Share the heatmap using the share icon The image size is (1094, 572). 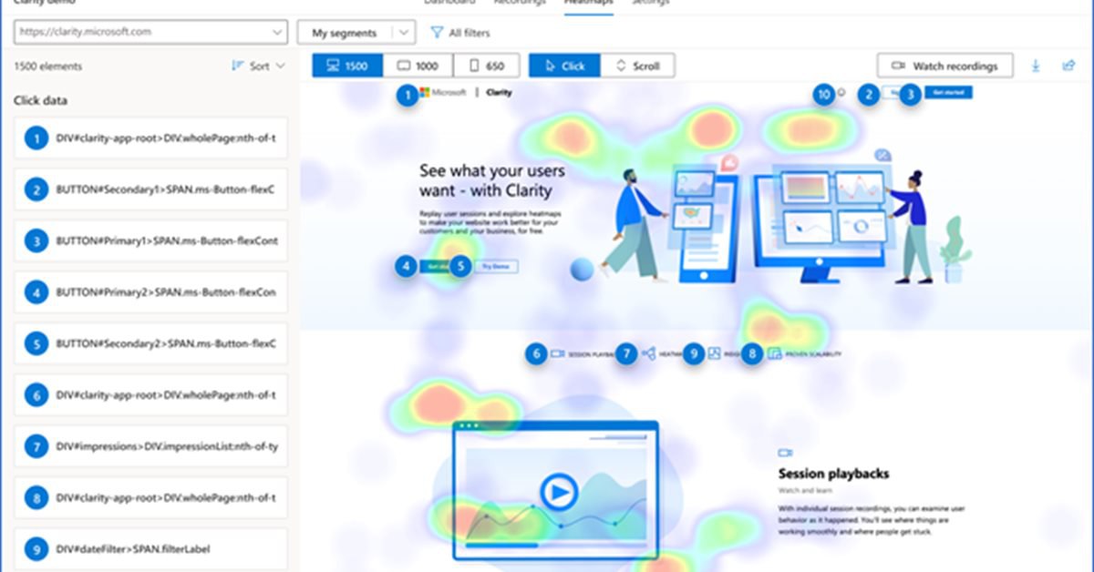coord(1068,66)
